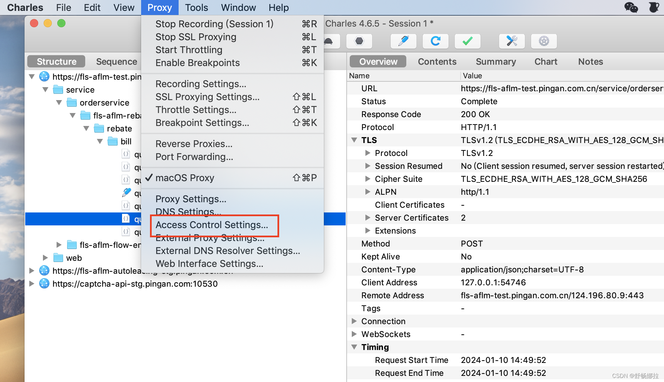Image resolution: width=664 pixels, height=382 pixels.
Task: Click the settings gear toolbar icon
Action: [x=544, y=41]
